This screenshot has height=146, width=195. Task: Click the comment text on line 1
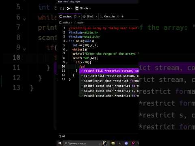[x=103, y=28]
